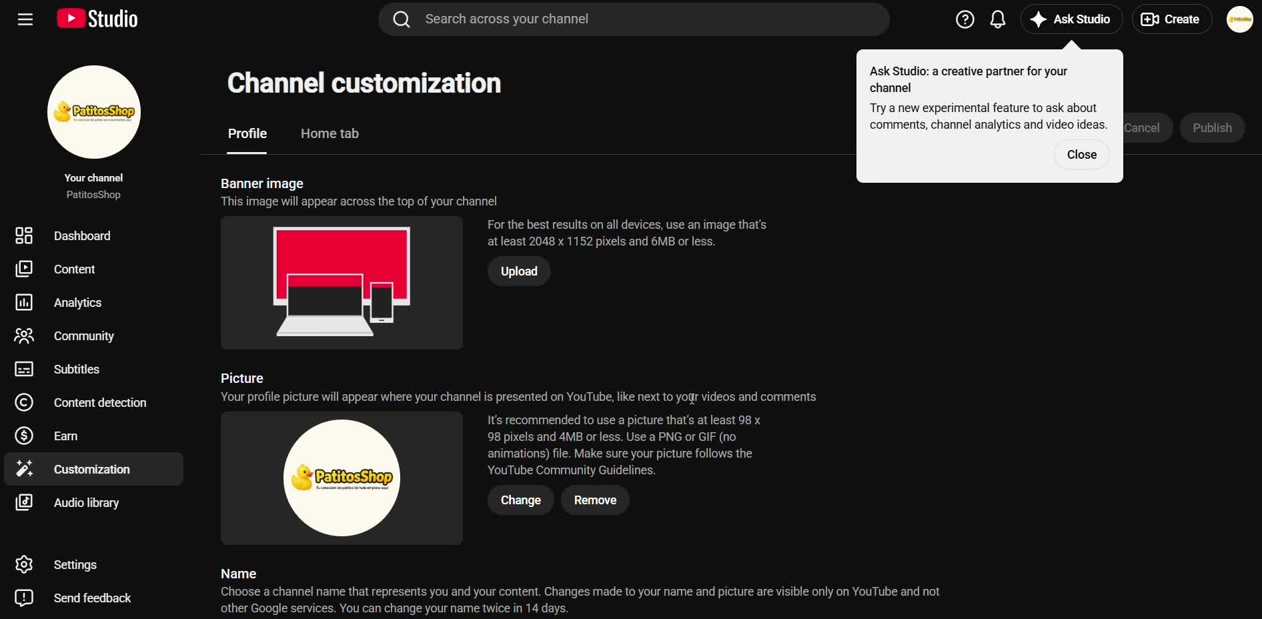
Task: Upload a banner image
Action: point(519,271)
